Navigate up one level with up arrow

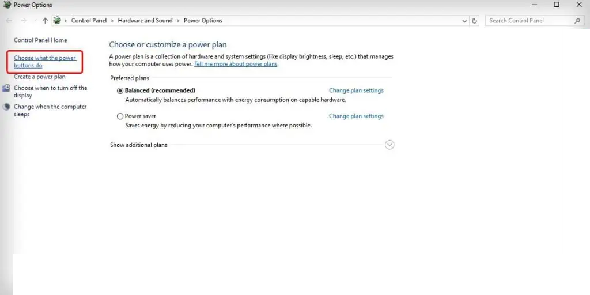pos(45,21)
